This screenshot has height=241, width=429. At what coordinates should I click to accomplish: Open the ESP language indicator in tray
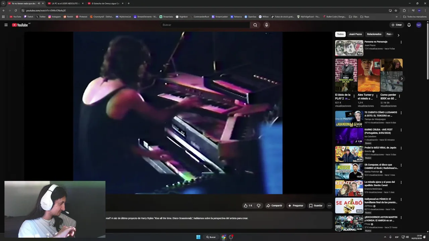click(397, 237)
